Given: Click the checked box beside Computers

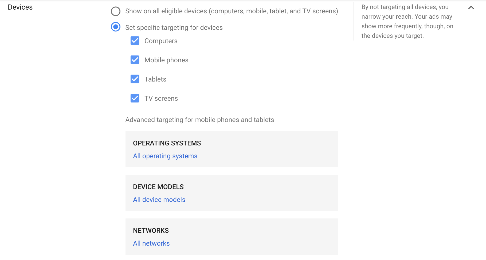Looking at the screenshot, I should coord(135,41).
